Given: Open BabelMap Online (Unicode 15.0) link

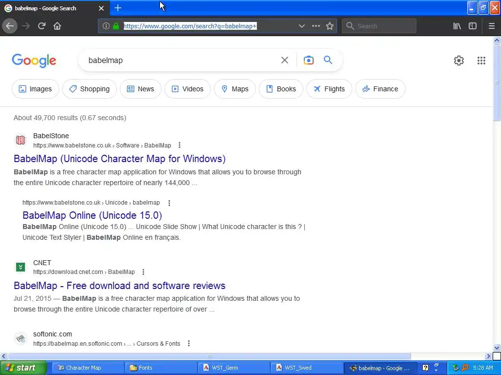Looking at the screenshot, I should pyautogui.click(x=92, y=215).
